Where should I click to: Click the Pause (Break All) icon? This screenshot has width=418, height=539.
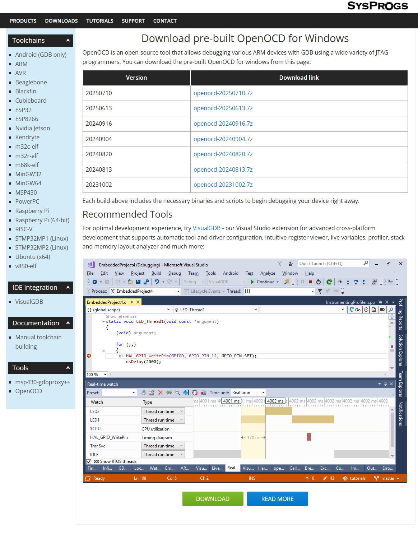[x=303, y=282]
